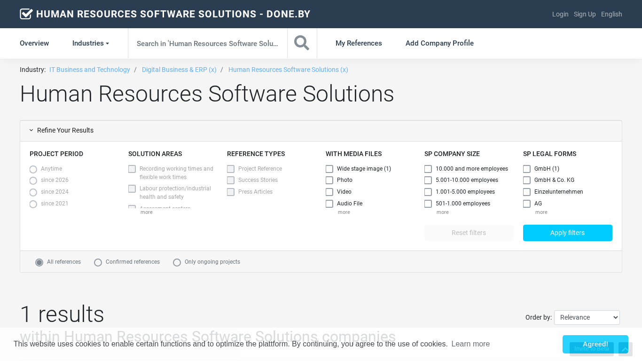Click the Login link

point(560,14)
